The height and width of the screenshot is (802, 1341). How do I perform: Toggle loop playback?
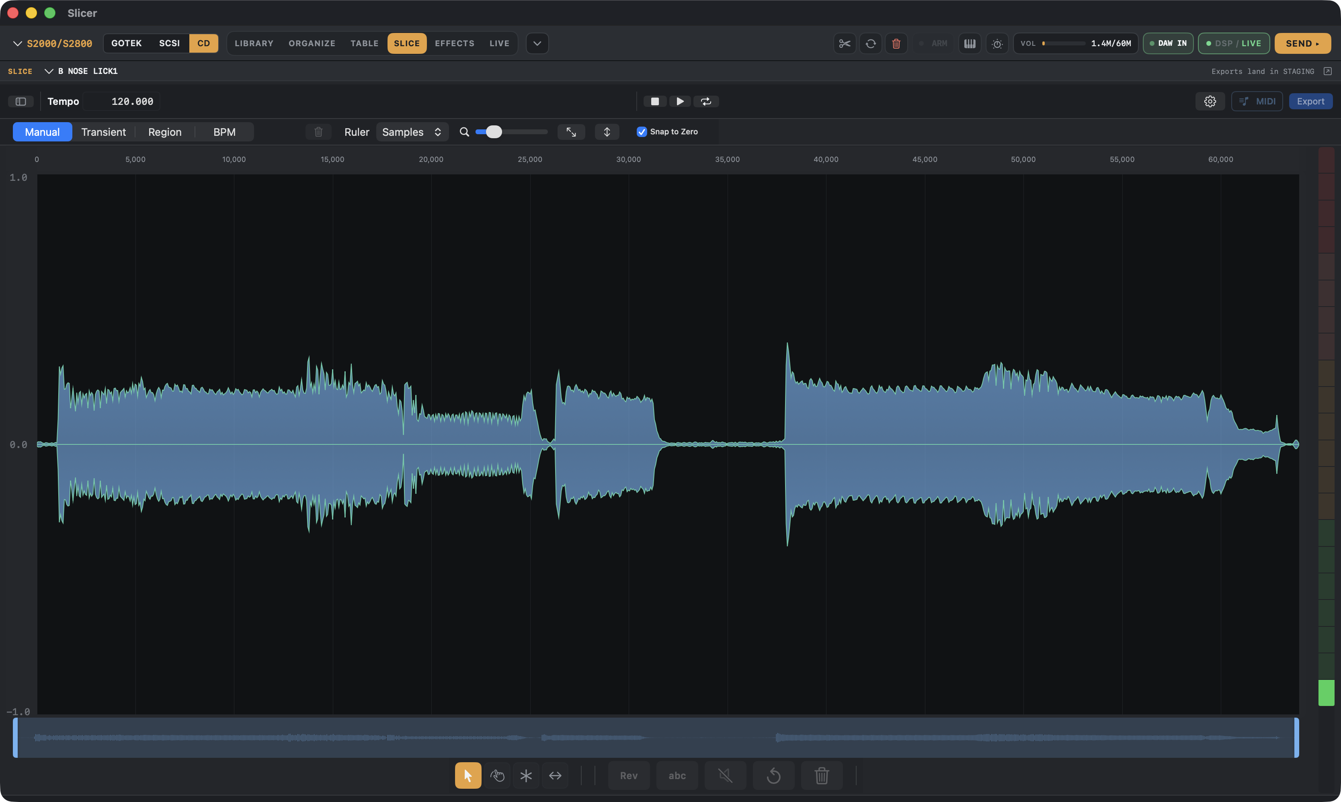(x=706, y=101)
